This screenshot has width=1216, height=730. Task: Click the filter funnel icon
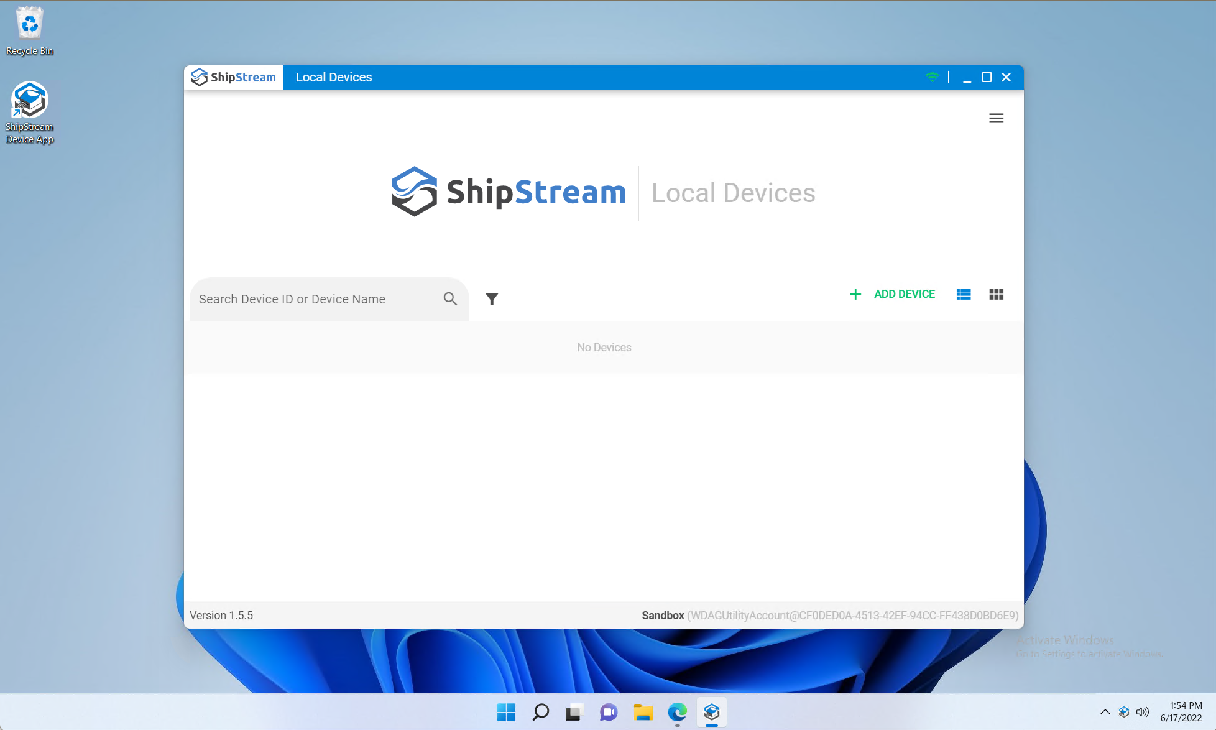[x=492, y=299]
